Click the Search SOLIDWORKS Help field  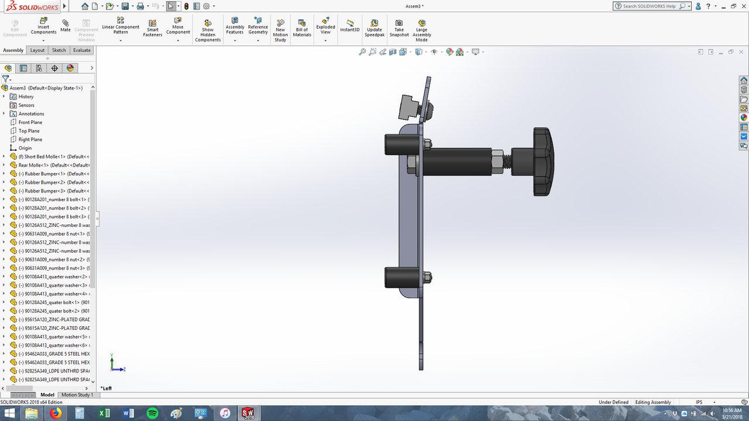point(649,6)
